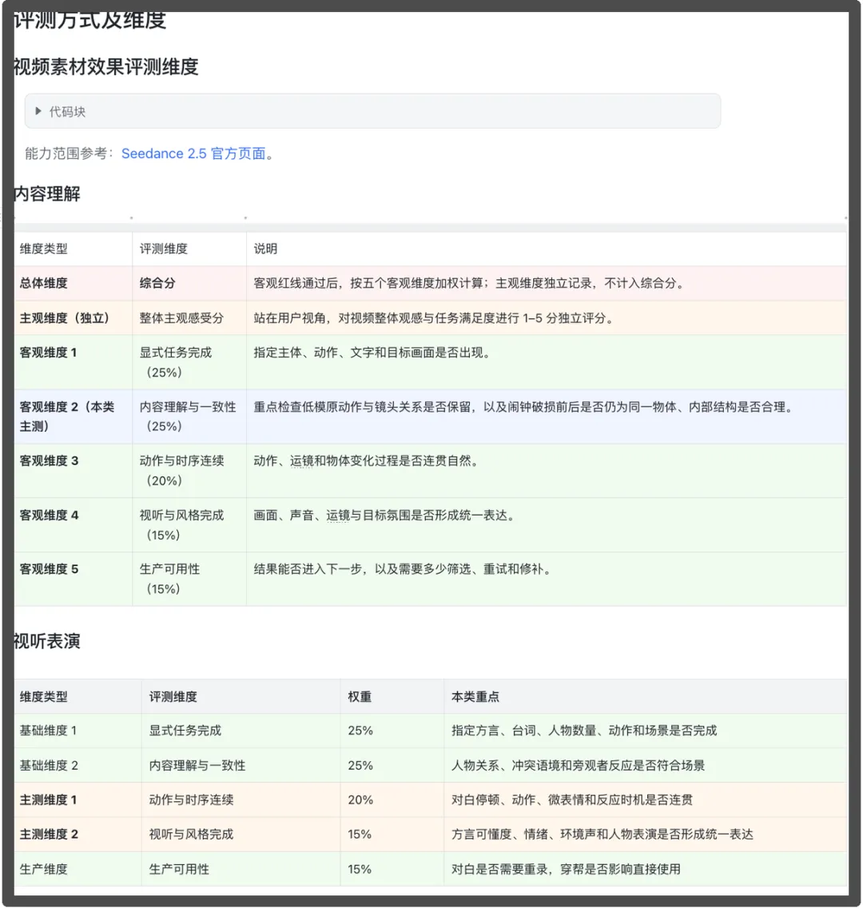863x909 pixels.
Task: Click the 权重 column header
Action: 392,697
